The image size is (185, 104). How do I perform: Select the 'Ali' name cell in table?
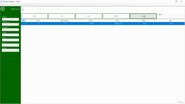point(39,24)
